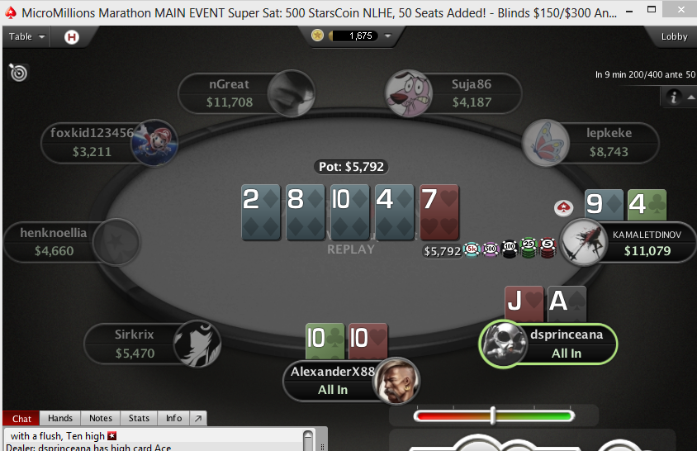
Task: Open the target-shaped icon below Table menu
Action: click(18, 73)
